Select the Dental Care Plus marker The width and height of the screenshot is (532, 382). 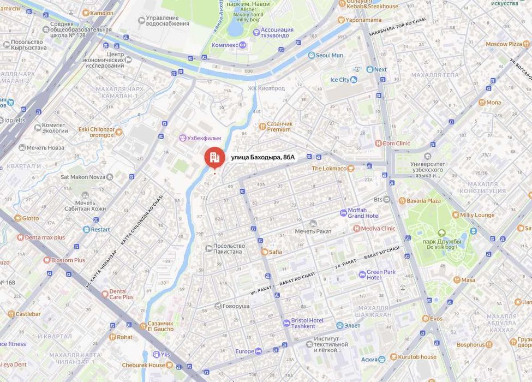click(x=105, y=294)
